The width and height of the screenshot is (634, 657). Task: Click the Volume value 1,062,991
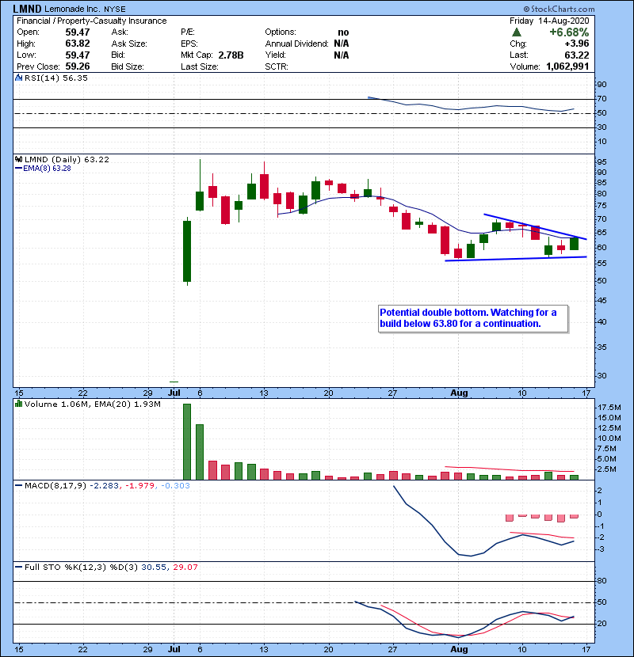click(x=567, y=66)
